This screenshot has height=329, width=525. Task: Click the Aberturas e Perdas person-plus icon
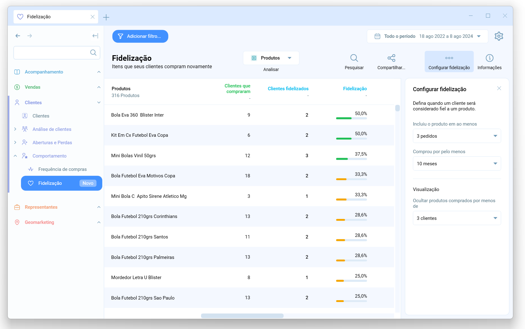(25, 142)
